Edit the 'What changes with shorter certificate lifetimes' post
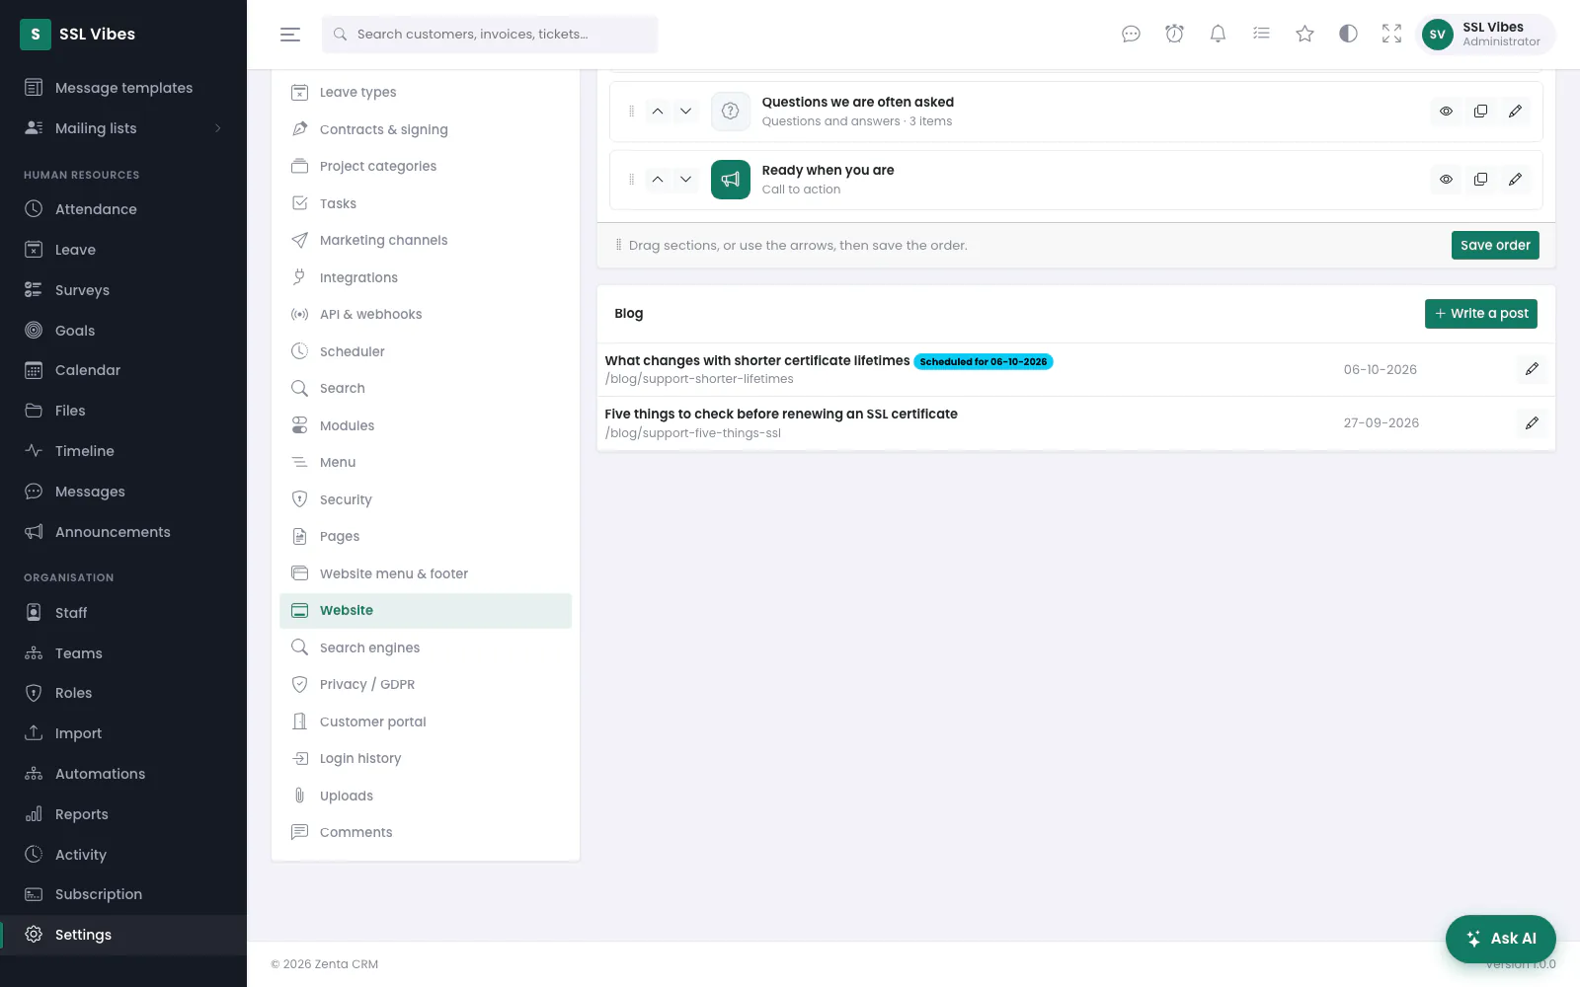The width and height of the screenshot is (1580, 987). click(x=1532, y=369)
